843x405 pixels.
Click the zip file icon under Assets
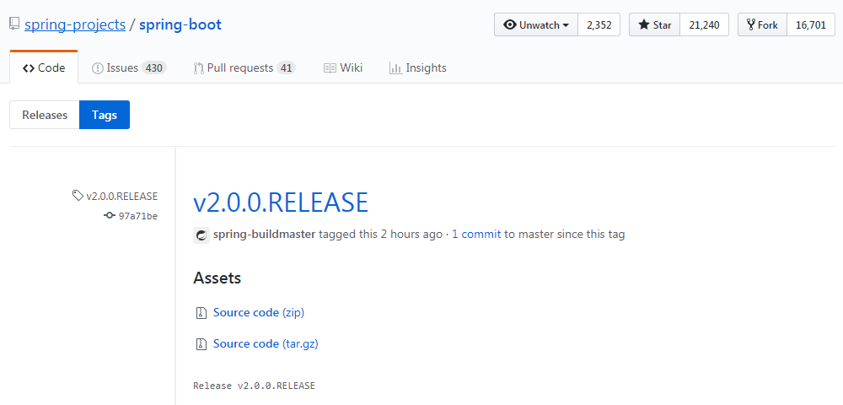[201, 313]
